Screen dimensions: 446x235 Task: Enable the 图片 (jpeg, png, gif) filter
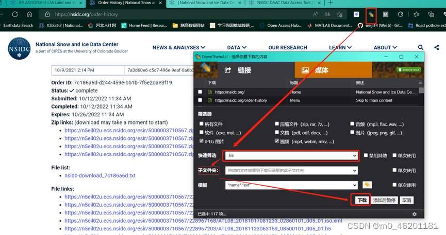tap(352, 132)
